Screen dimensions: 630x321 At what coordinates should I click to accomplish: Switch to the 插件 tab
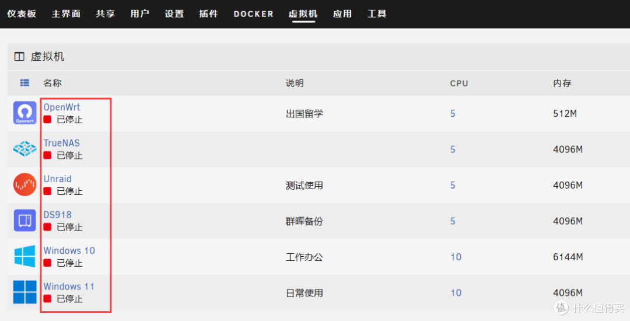[x=209, y=13]
